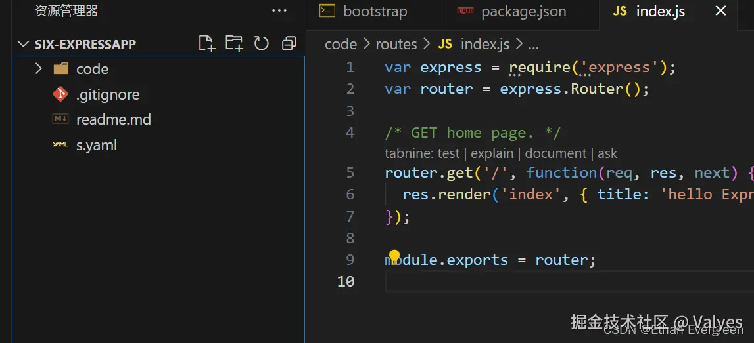The height and width of the screenshot is (343, 754).
Task: Collapse all folders in the explorer
Action: (x=289, y=44)
